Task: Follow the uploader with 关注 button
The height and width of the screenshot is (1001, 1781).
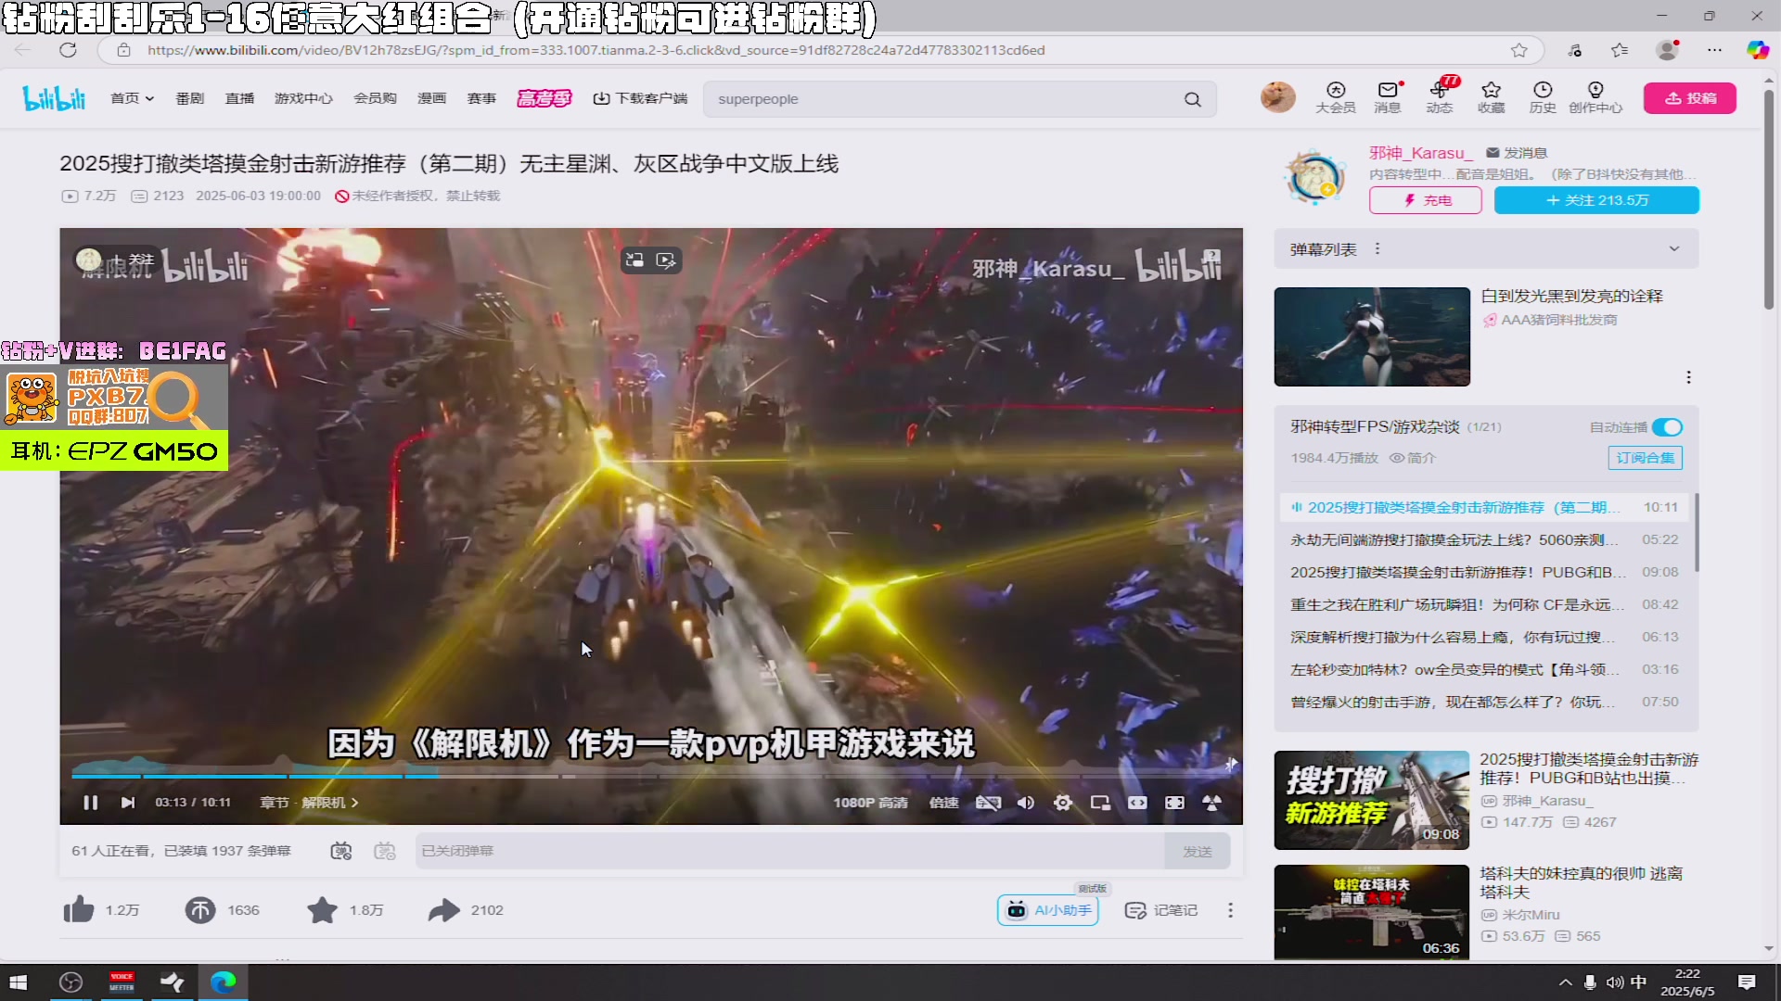Action: (1596, 200)
